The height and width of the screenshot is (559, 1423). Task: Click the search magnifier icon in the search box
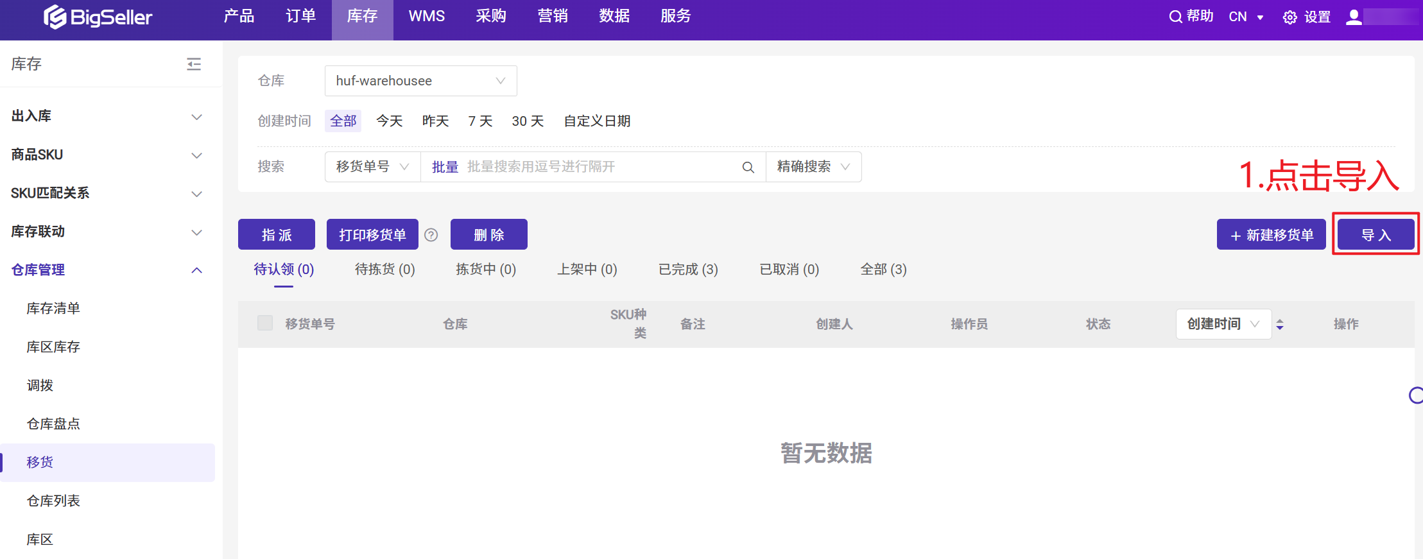[x=748, y=168]
